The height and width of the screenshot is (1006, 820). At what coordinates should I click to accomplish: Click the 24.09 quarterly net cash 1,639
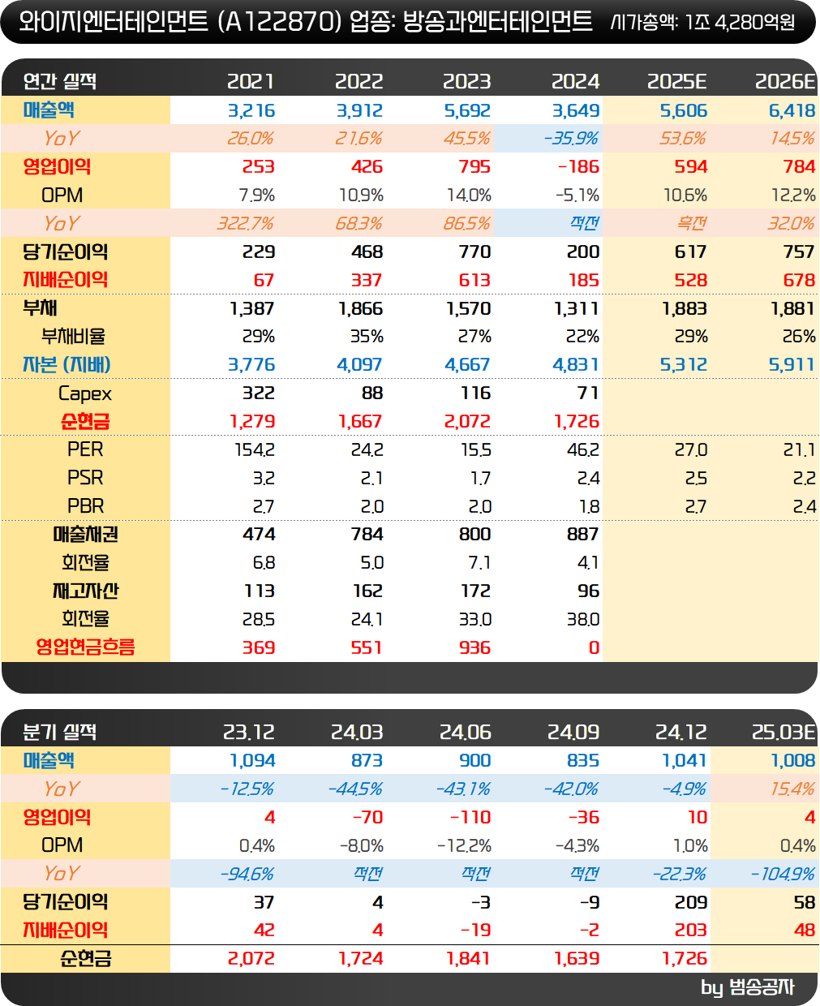576,959
